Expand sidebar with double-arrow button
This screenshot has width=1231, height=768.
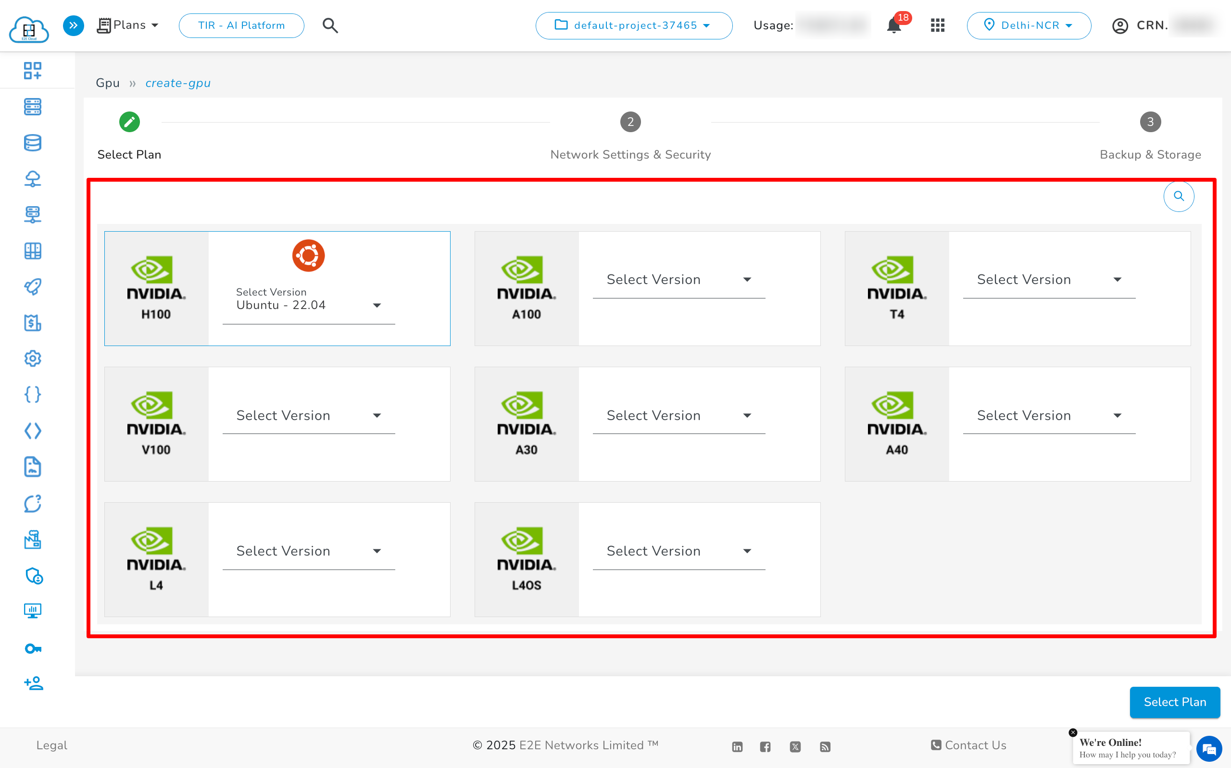point(74,25)
